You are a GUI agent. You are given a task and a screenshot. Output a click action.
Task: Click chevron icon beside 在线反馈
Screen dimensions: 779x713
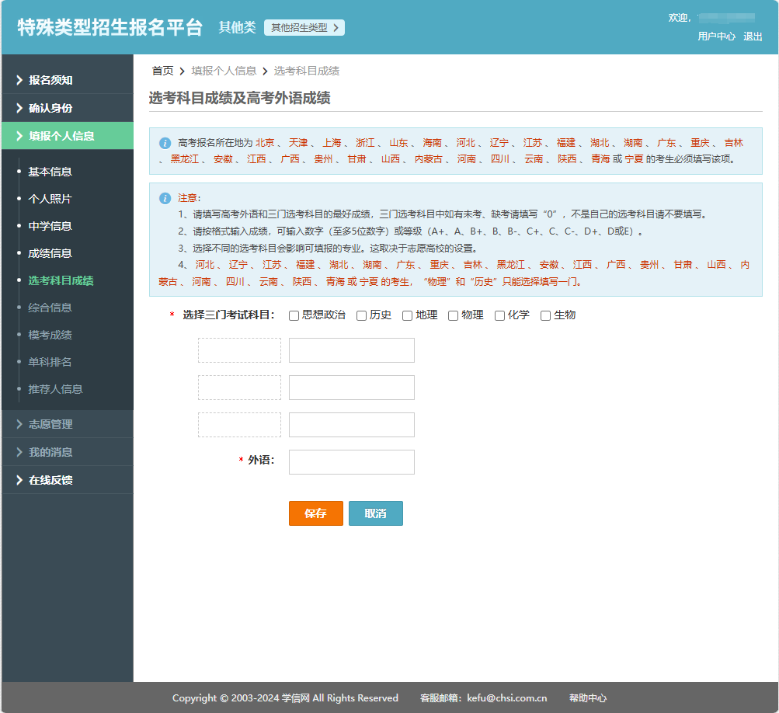(19, 480)
